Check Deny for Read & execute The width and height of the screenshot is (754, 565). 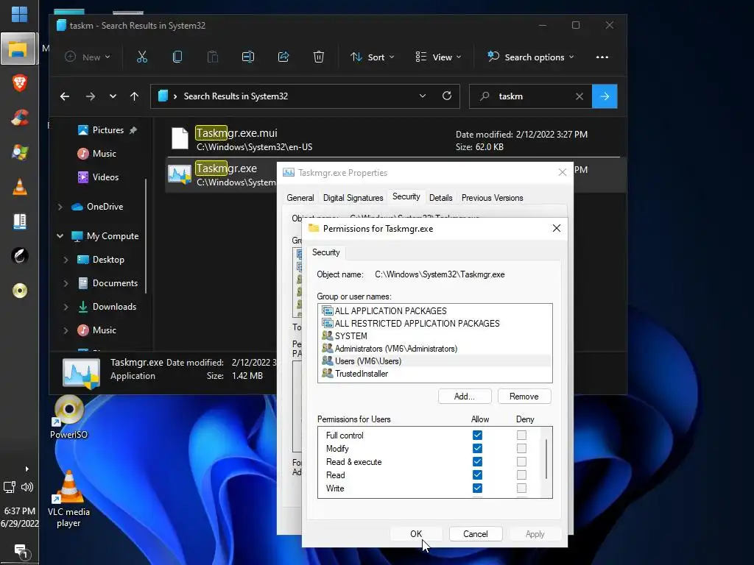pyautogui.click(x=521, y=462)
